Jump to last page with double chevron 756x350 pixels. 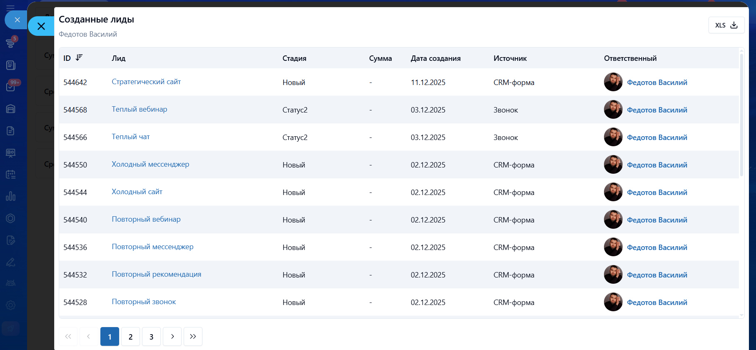193,337
